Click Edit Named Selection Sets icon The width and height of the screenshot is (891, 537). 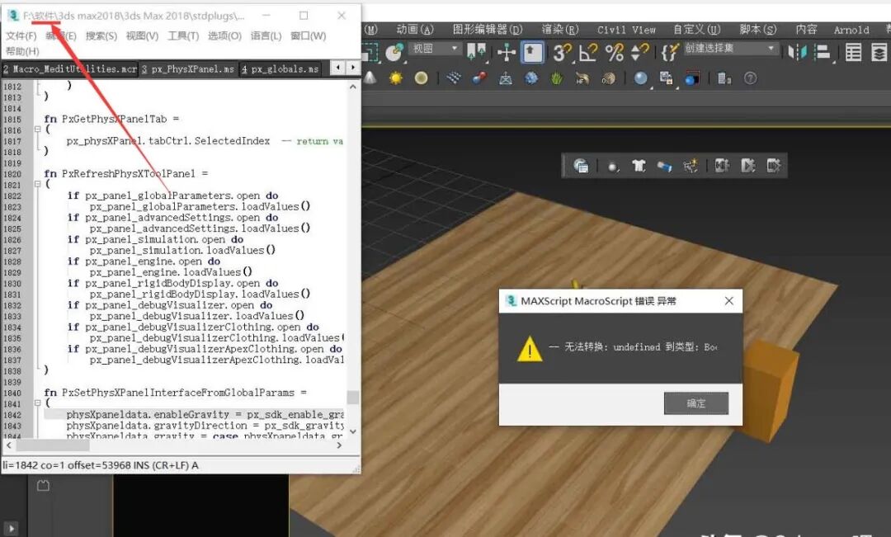[x=670, y=53]
